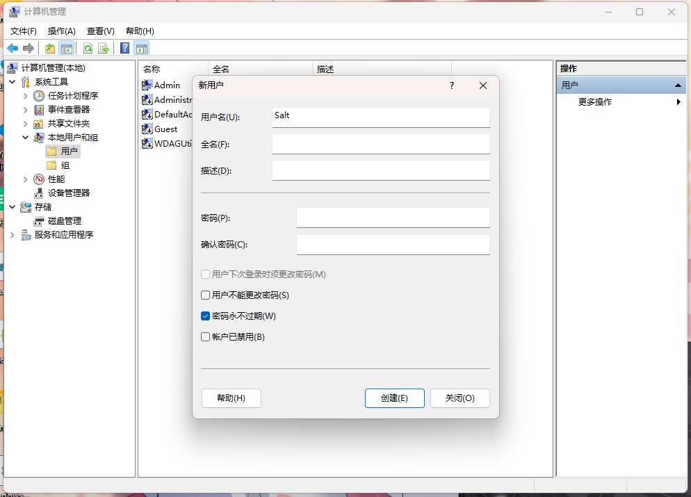Click the Up one level folder icon
This screenshot has height=497, width=691.
click(50, 48)
